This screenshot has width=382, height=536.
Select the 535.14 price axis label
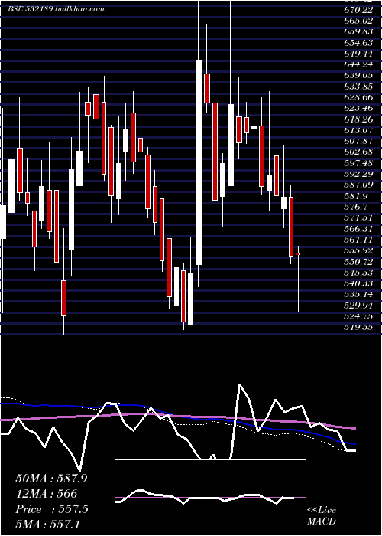(x=358, y=294)
